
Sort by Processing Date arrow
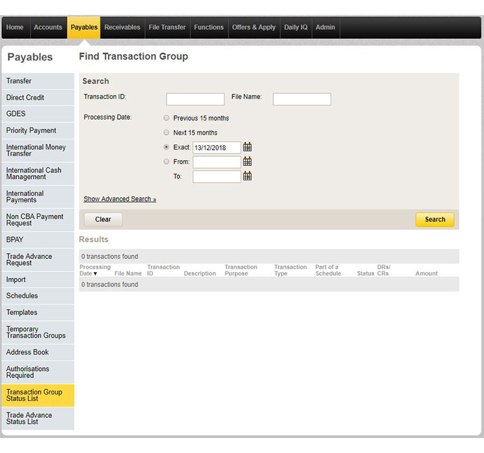(95, 273)
